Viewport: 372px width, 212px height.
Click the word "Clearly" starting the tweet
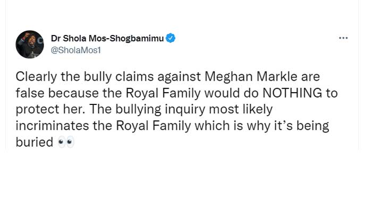(35, 77)
